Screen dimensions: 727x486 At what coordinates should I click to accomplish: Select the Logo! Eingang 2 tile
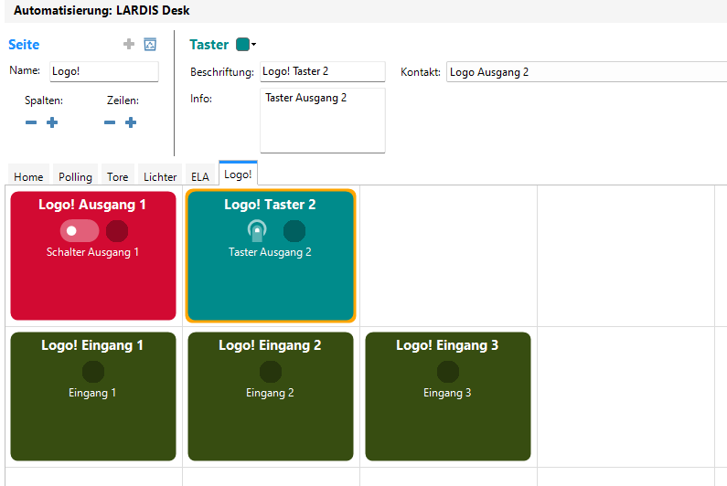[x=271, y=396]
